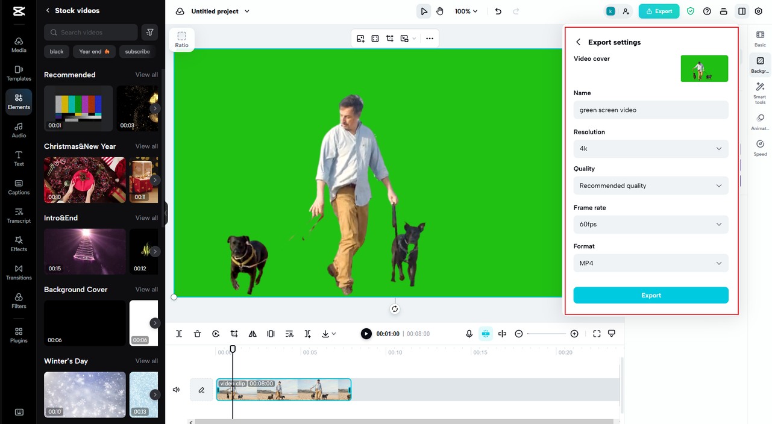The image size is (772, 424).
Task: Click the blue Export button in settings
Action: click(x=651, y=295)
